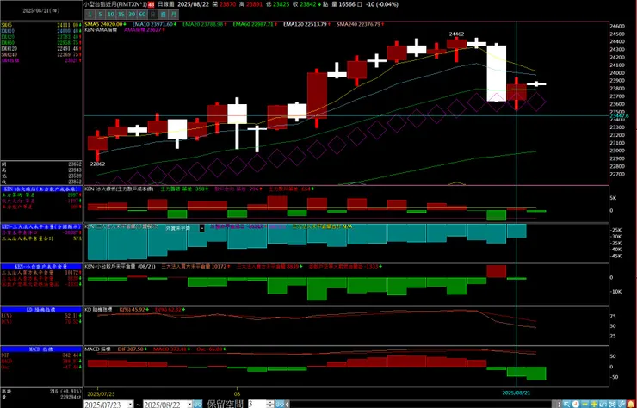Click the KEN-三大法人未平倉量 left panel header

tap(41, 226)
